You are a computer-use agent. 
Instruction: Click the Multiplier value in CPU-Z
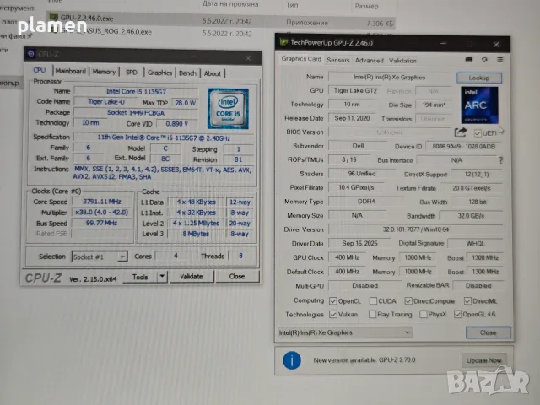click(x=101, y=213)
